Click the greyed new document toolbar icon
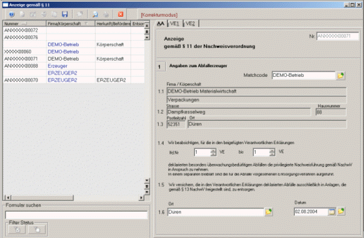 click(22, 14)
